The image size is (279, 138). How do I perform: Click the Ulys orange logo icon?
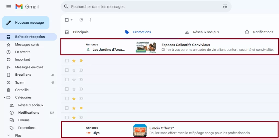[x=88, y=133]
